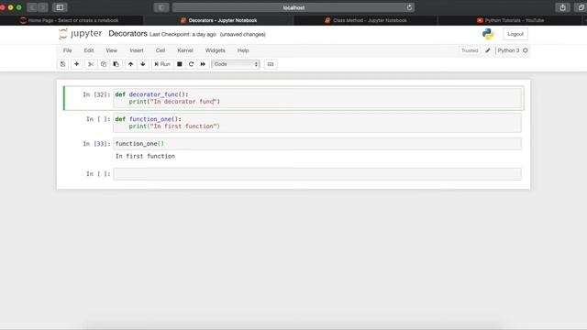Move selected cell down arrow
Screen dimensions: 587x330
coord(143,64)
